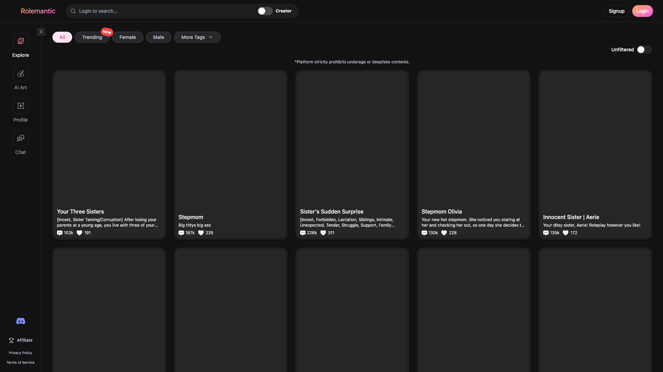This screenshot has height=372, width=663.
Task: Click heart icon on Stepmom Olivia card
Action: pos(444,233)
